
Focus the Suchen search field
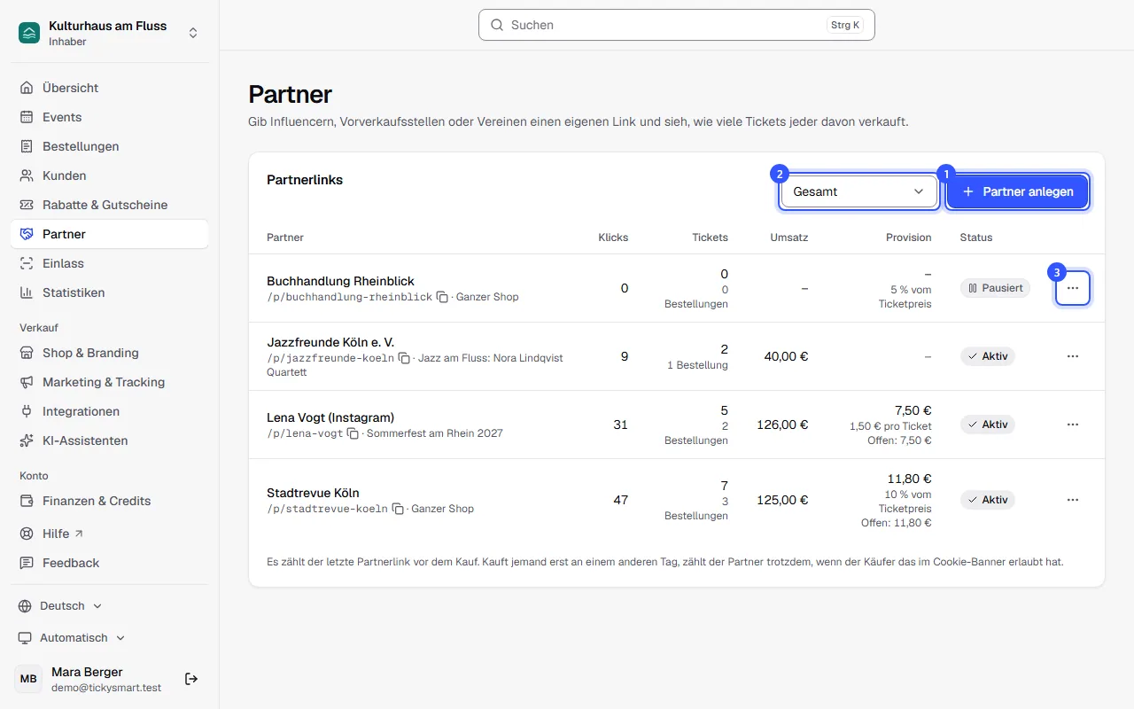click(677, 25)
